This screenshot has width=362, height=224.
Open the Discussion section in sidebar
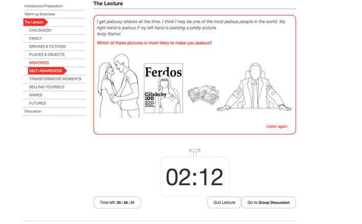point(33,111)
